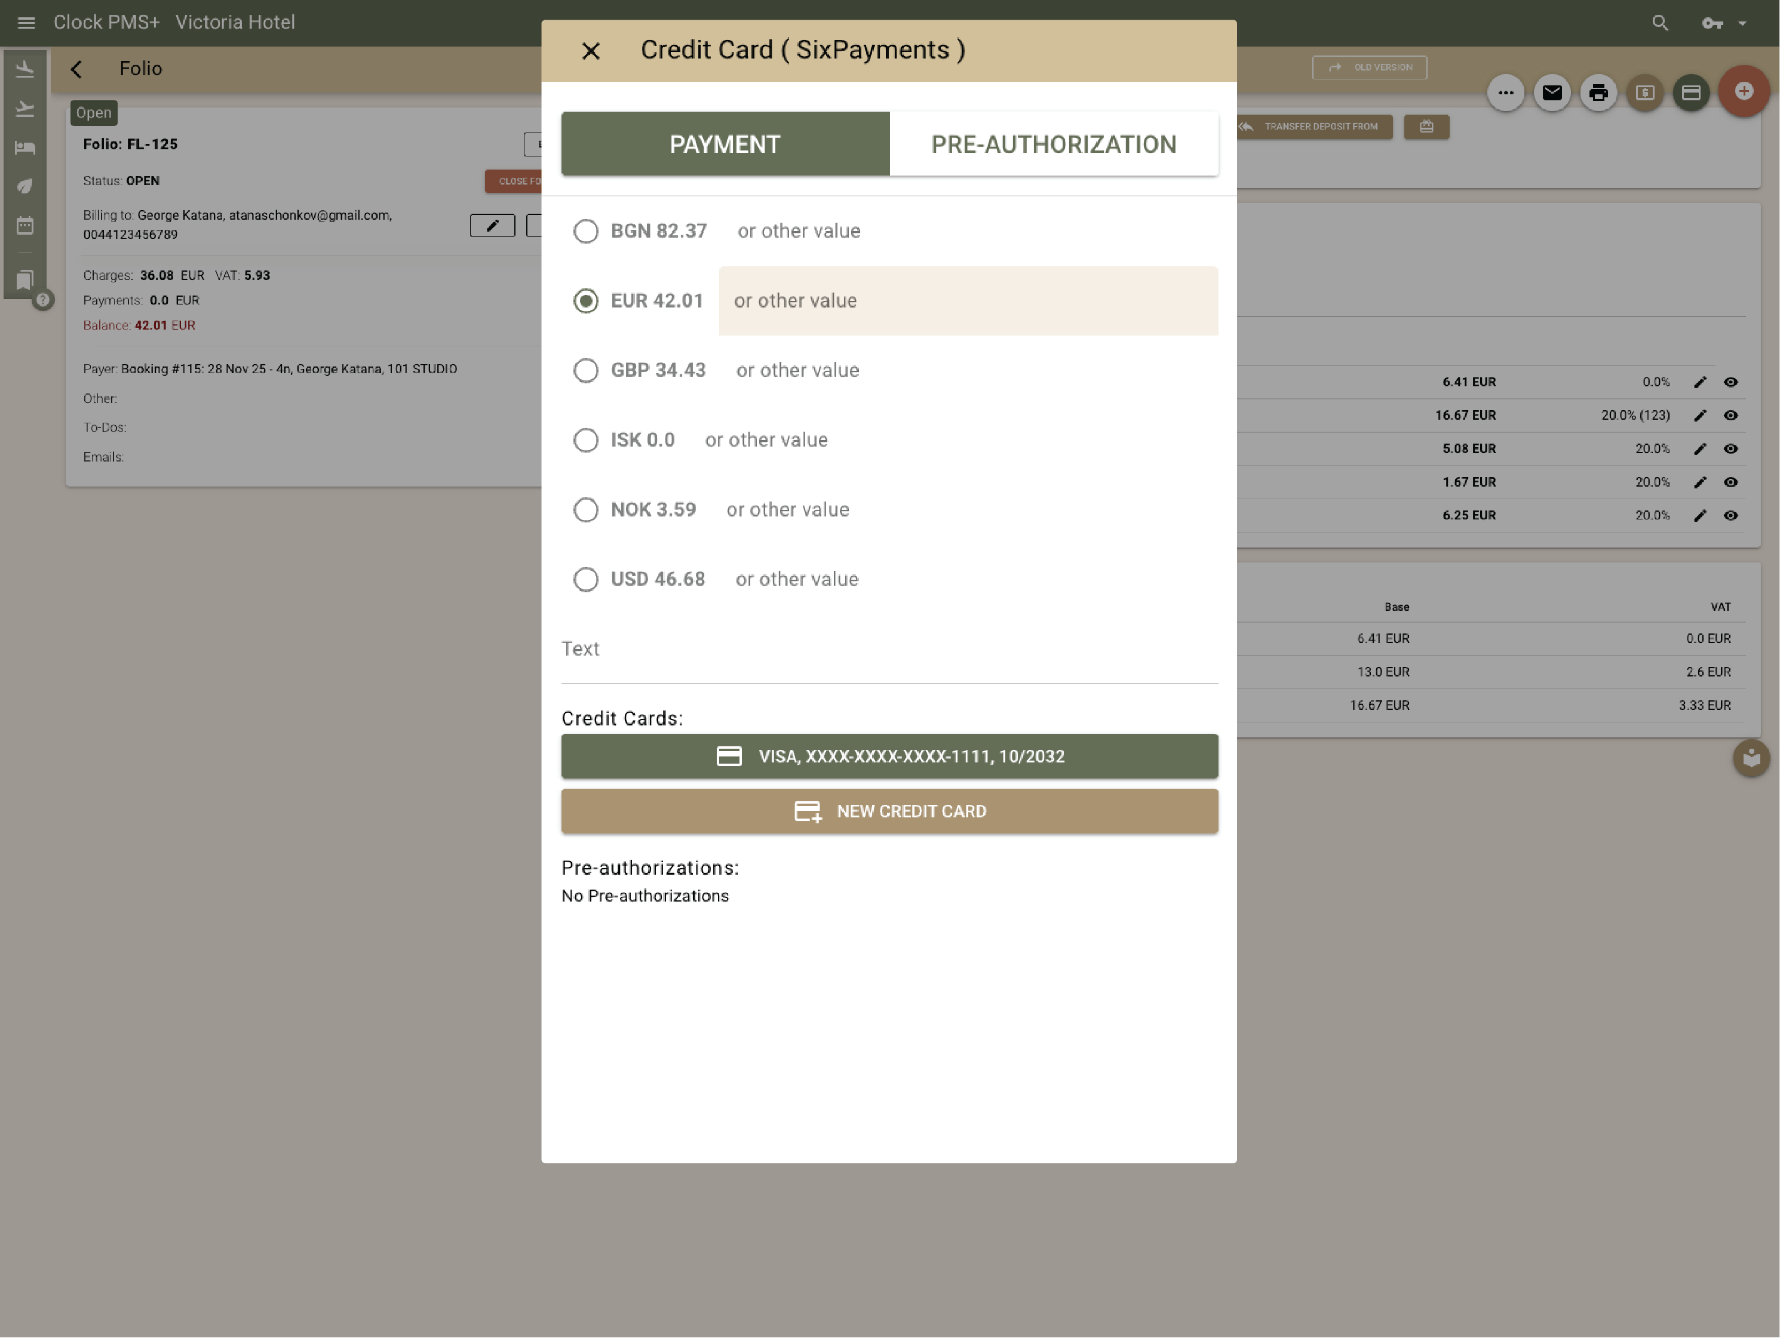Open the hamburger menu next to Clock PMS+
Viewport: 1780px width, 1338px height.
pyautogui.click(x=26, y=23)
